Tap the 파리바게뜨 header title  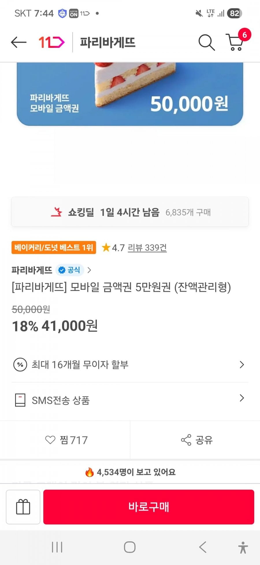tap(107, 42)
